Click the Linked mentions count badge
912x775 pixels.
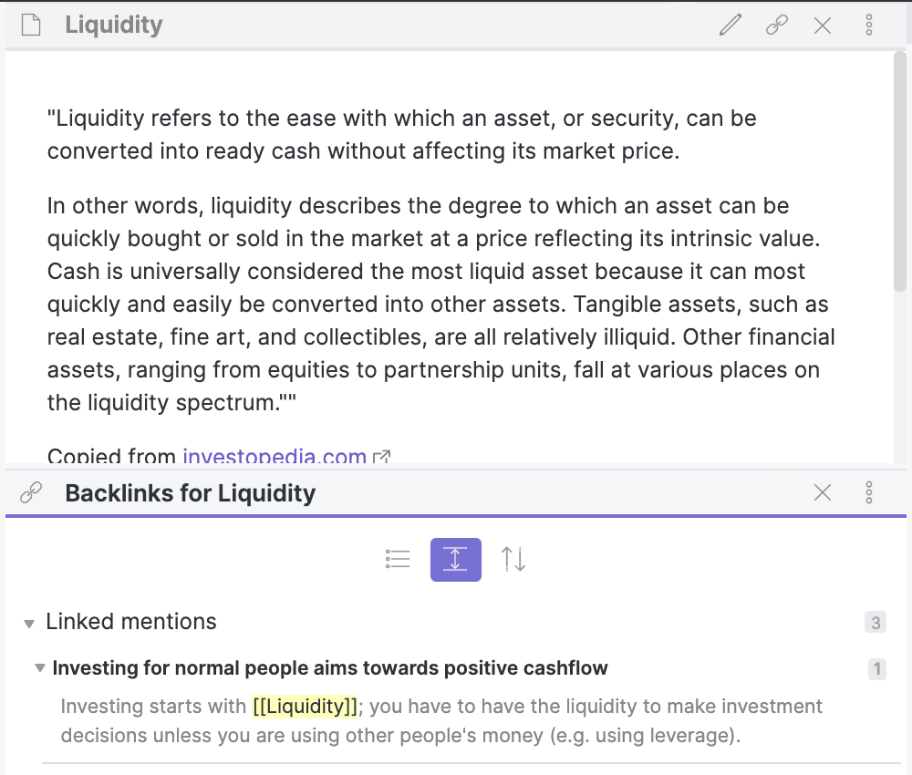coord(876,622)
